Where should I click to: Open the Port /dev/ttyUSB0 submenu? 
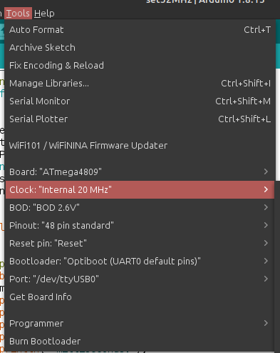point(140,279)
